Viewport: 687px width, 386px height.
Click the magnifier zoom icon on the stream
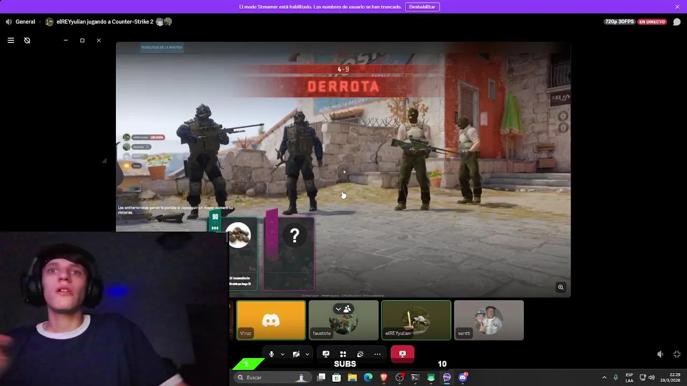click(x=561, y=287)
